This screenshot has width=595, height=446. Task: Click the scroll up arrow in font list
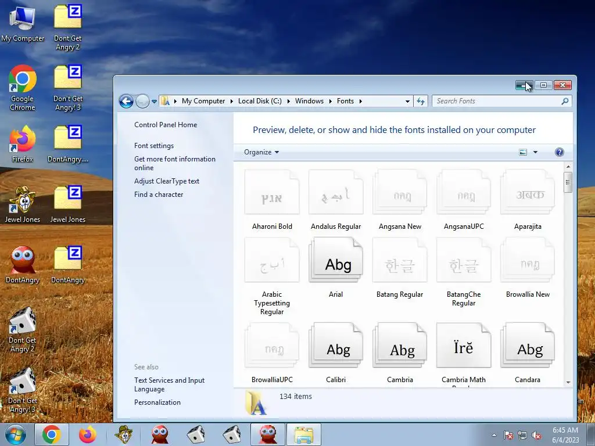[568, 167]
